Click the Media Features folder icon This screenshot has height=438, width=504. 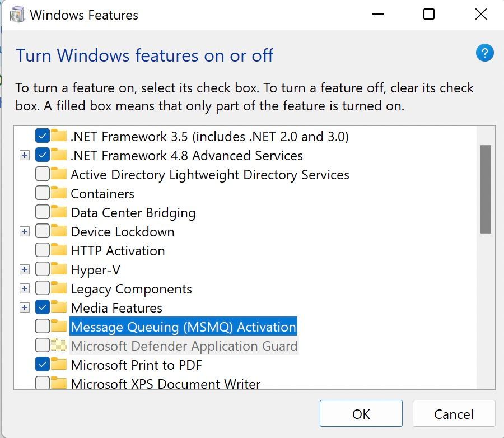[58, 307]
